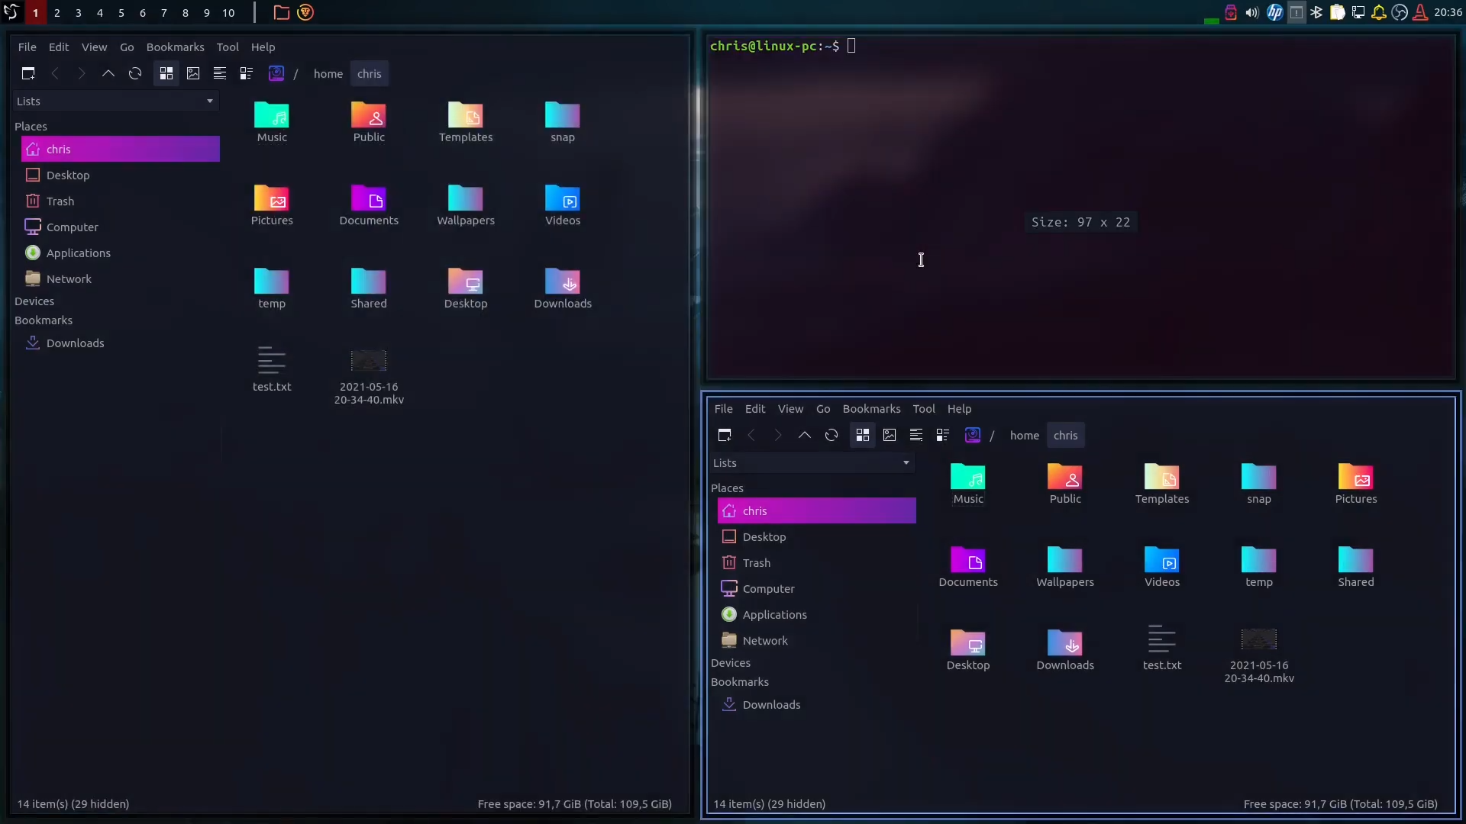The width and height of the screenshot is (1466, 824).
Task: Open the Bookmarks menu
Action: click(x=175, y=47)
